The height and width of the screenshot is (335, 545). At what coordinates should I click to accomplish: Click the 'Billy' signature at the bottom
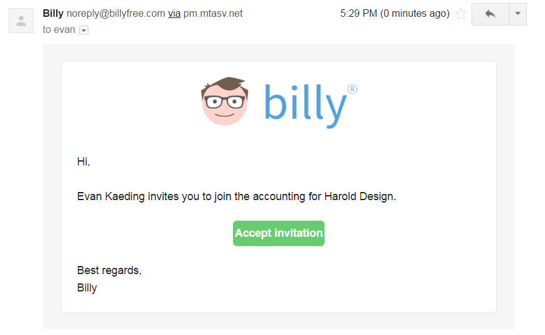(x=87, y=288)
